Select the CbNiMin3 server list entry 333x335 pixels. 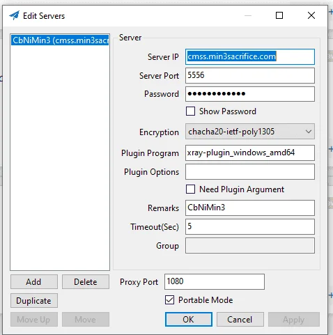pyautogui.click(x=60, y=40)
